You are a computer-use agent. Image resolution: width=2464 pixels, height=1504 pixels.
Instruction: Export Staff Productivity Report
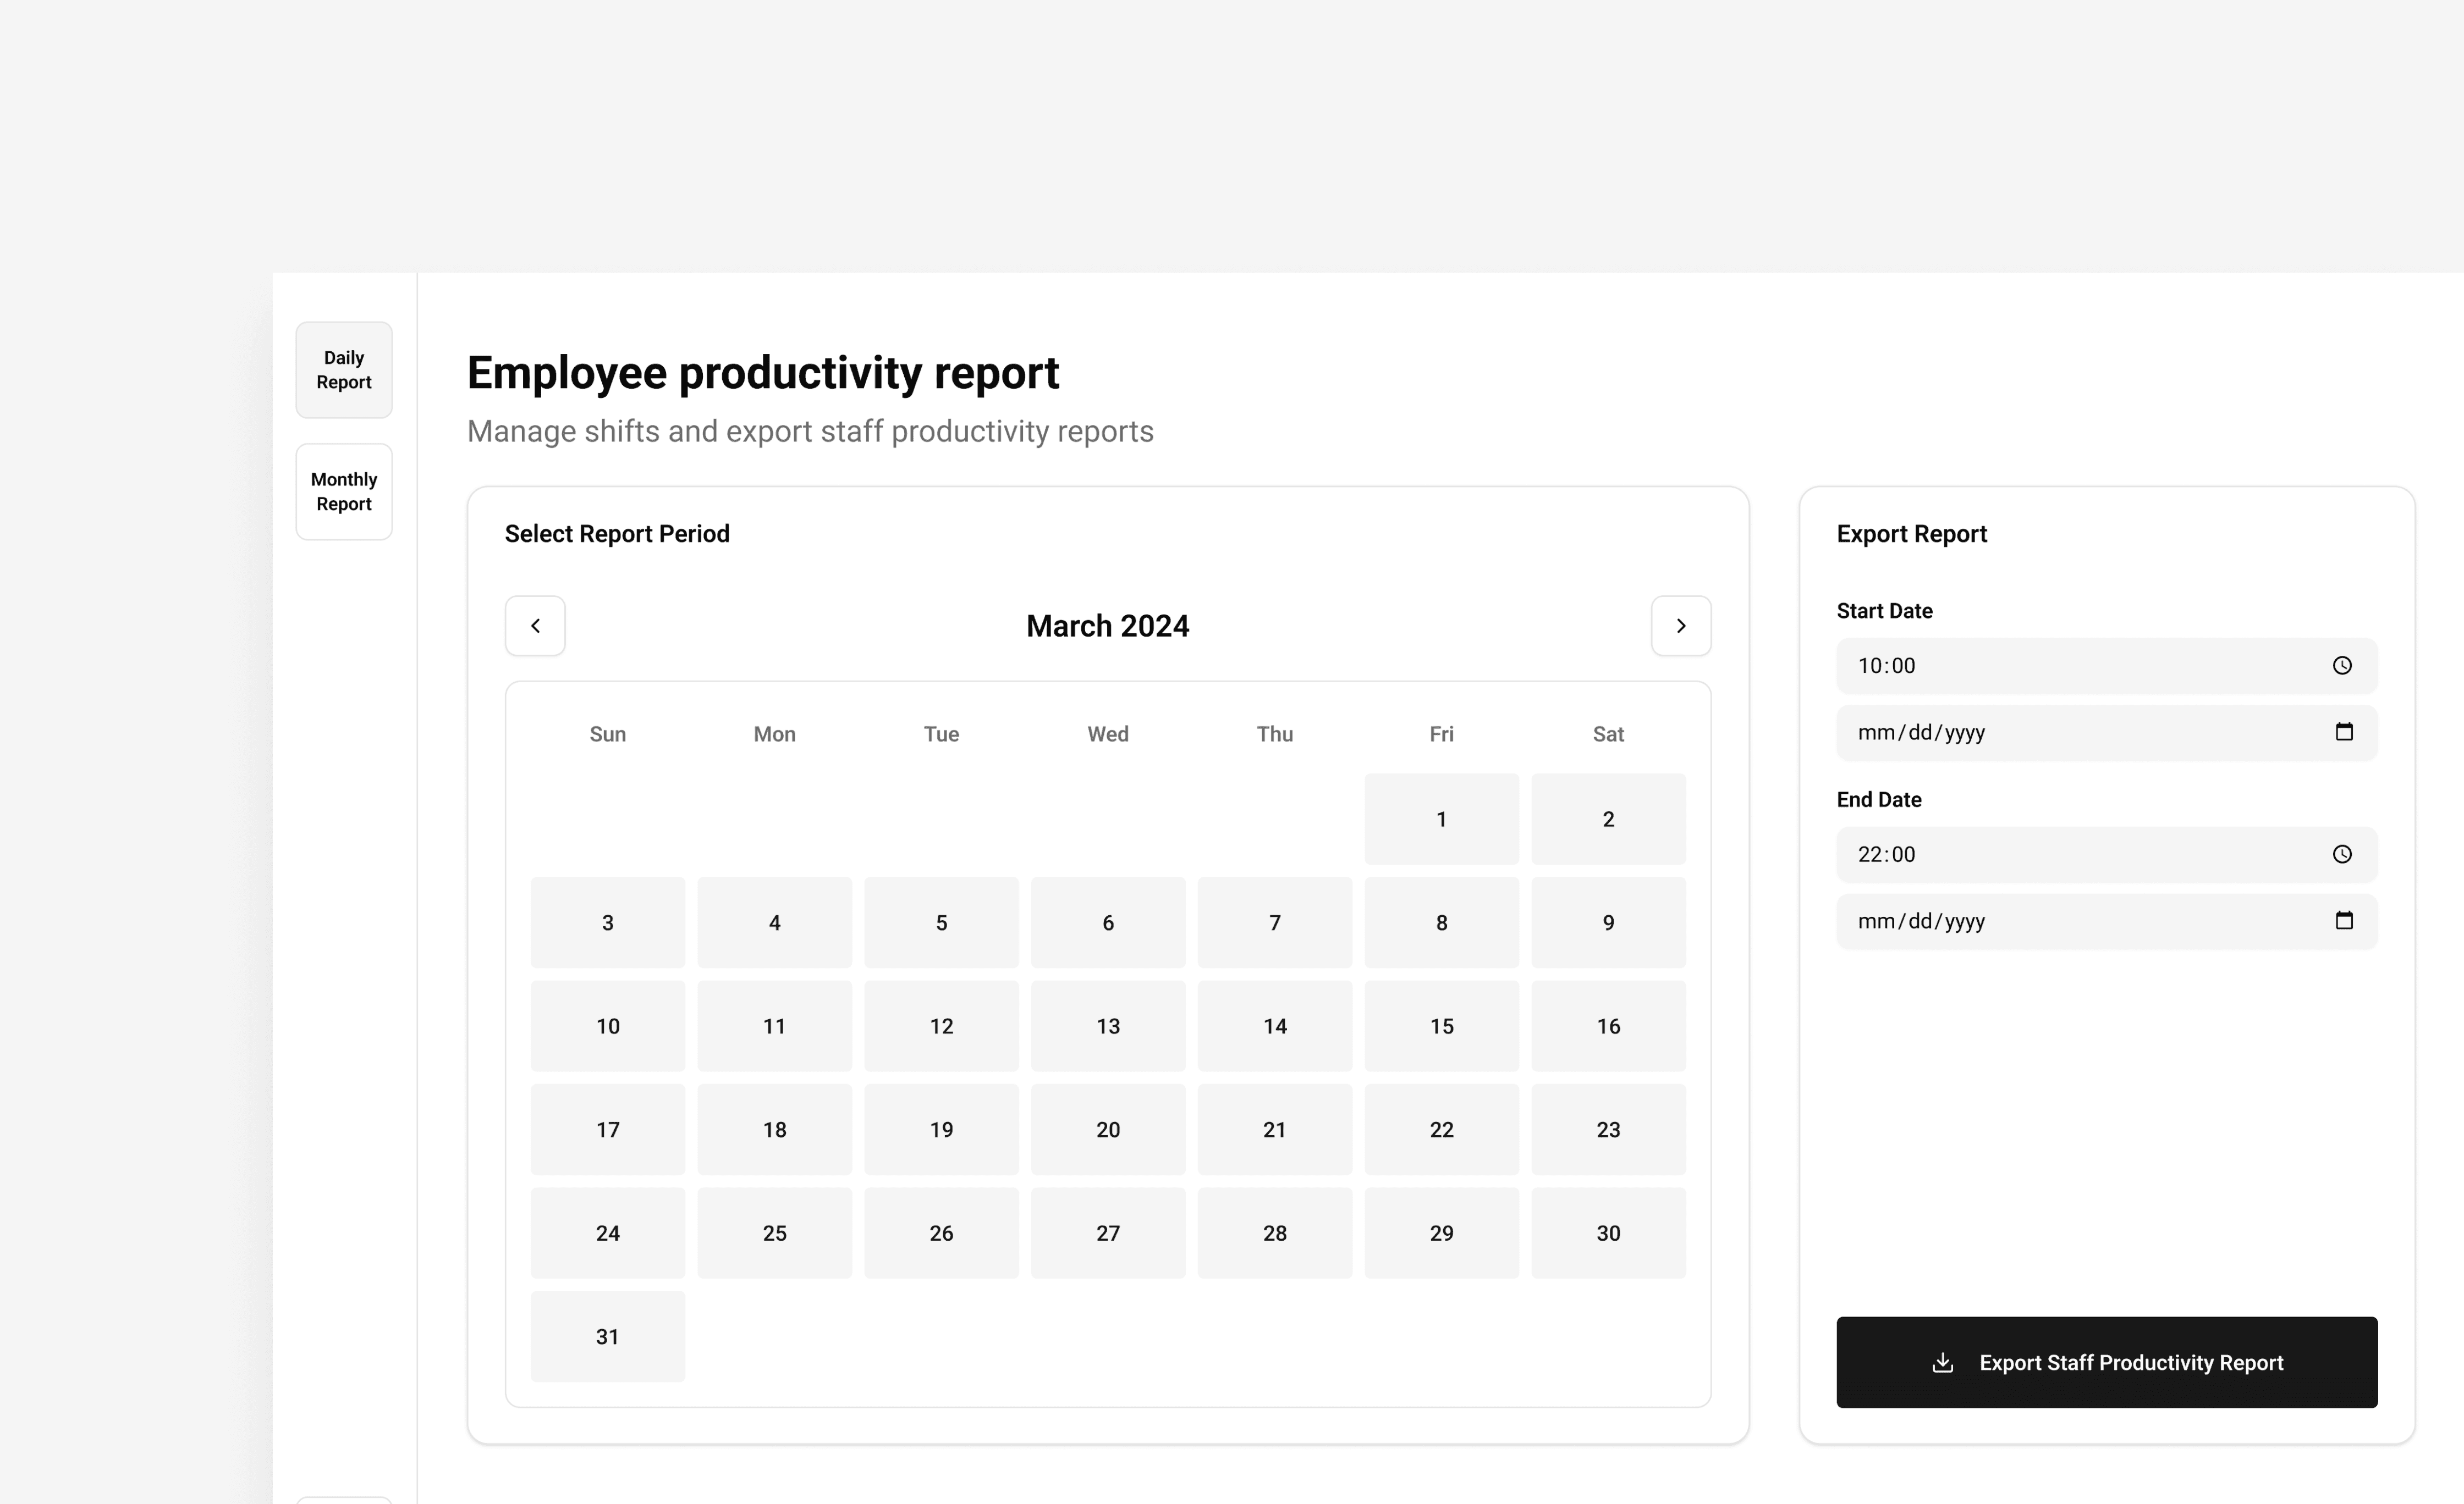[2130, 1362]
